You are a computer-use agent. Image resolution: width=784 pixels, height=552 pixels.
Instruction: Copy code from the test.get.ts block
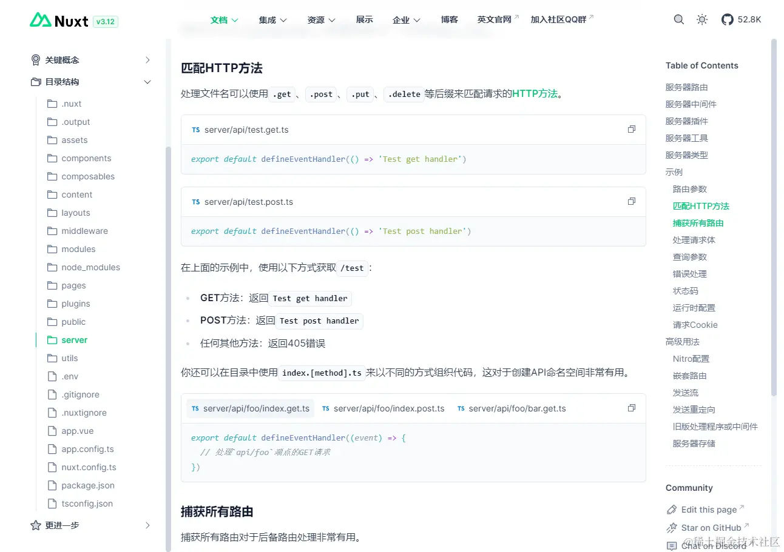[x=631, y=128]
